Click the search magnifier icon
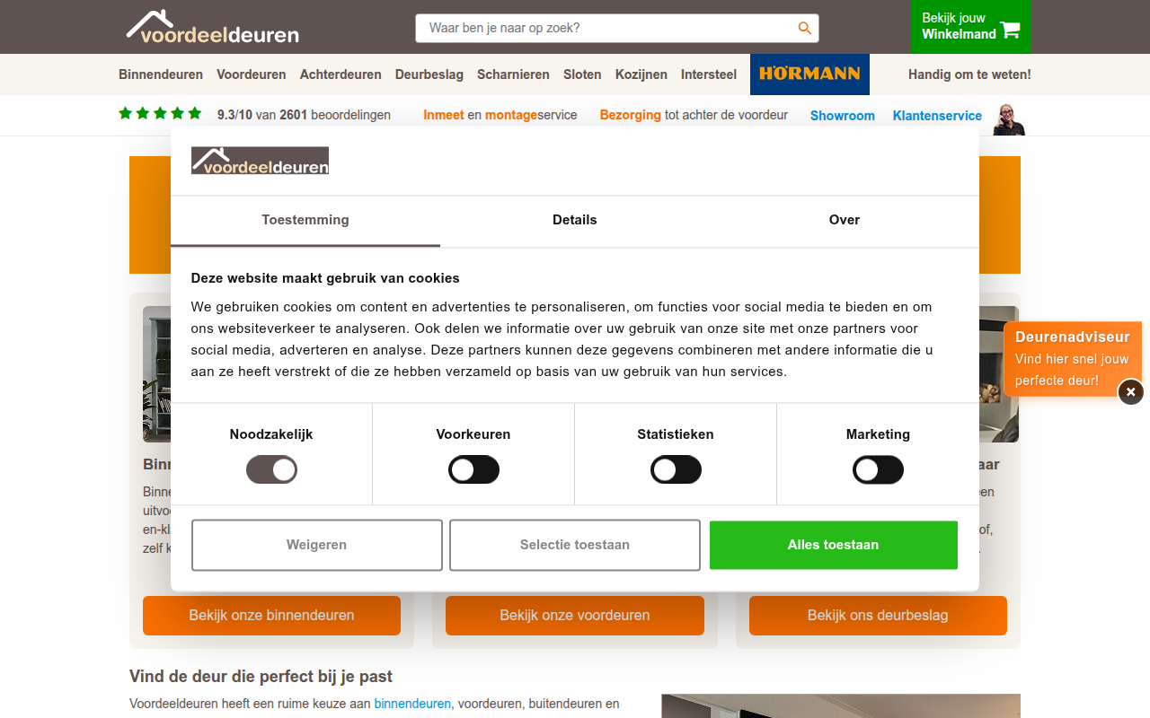Viewport: 1150px width, 718px height. coord(805,28)
